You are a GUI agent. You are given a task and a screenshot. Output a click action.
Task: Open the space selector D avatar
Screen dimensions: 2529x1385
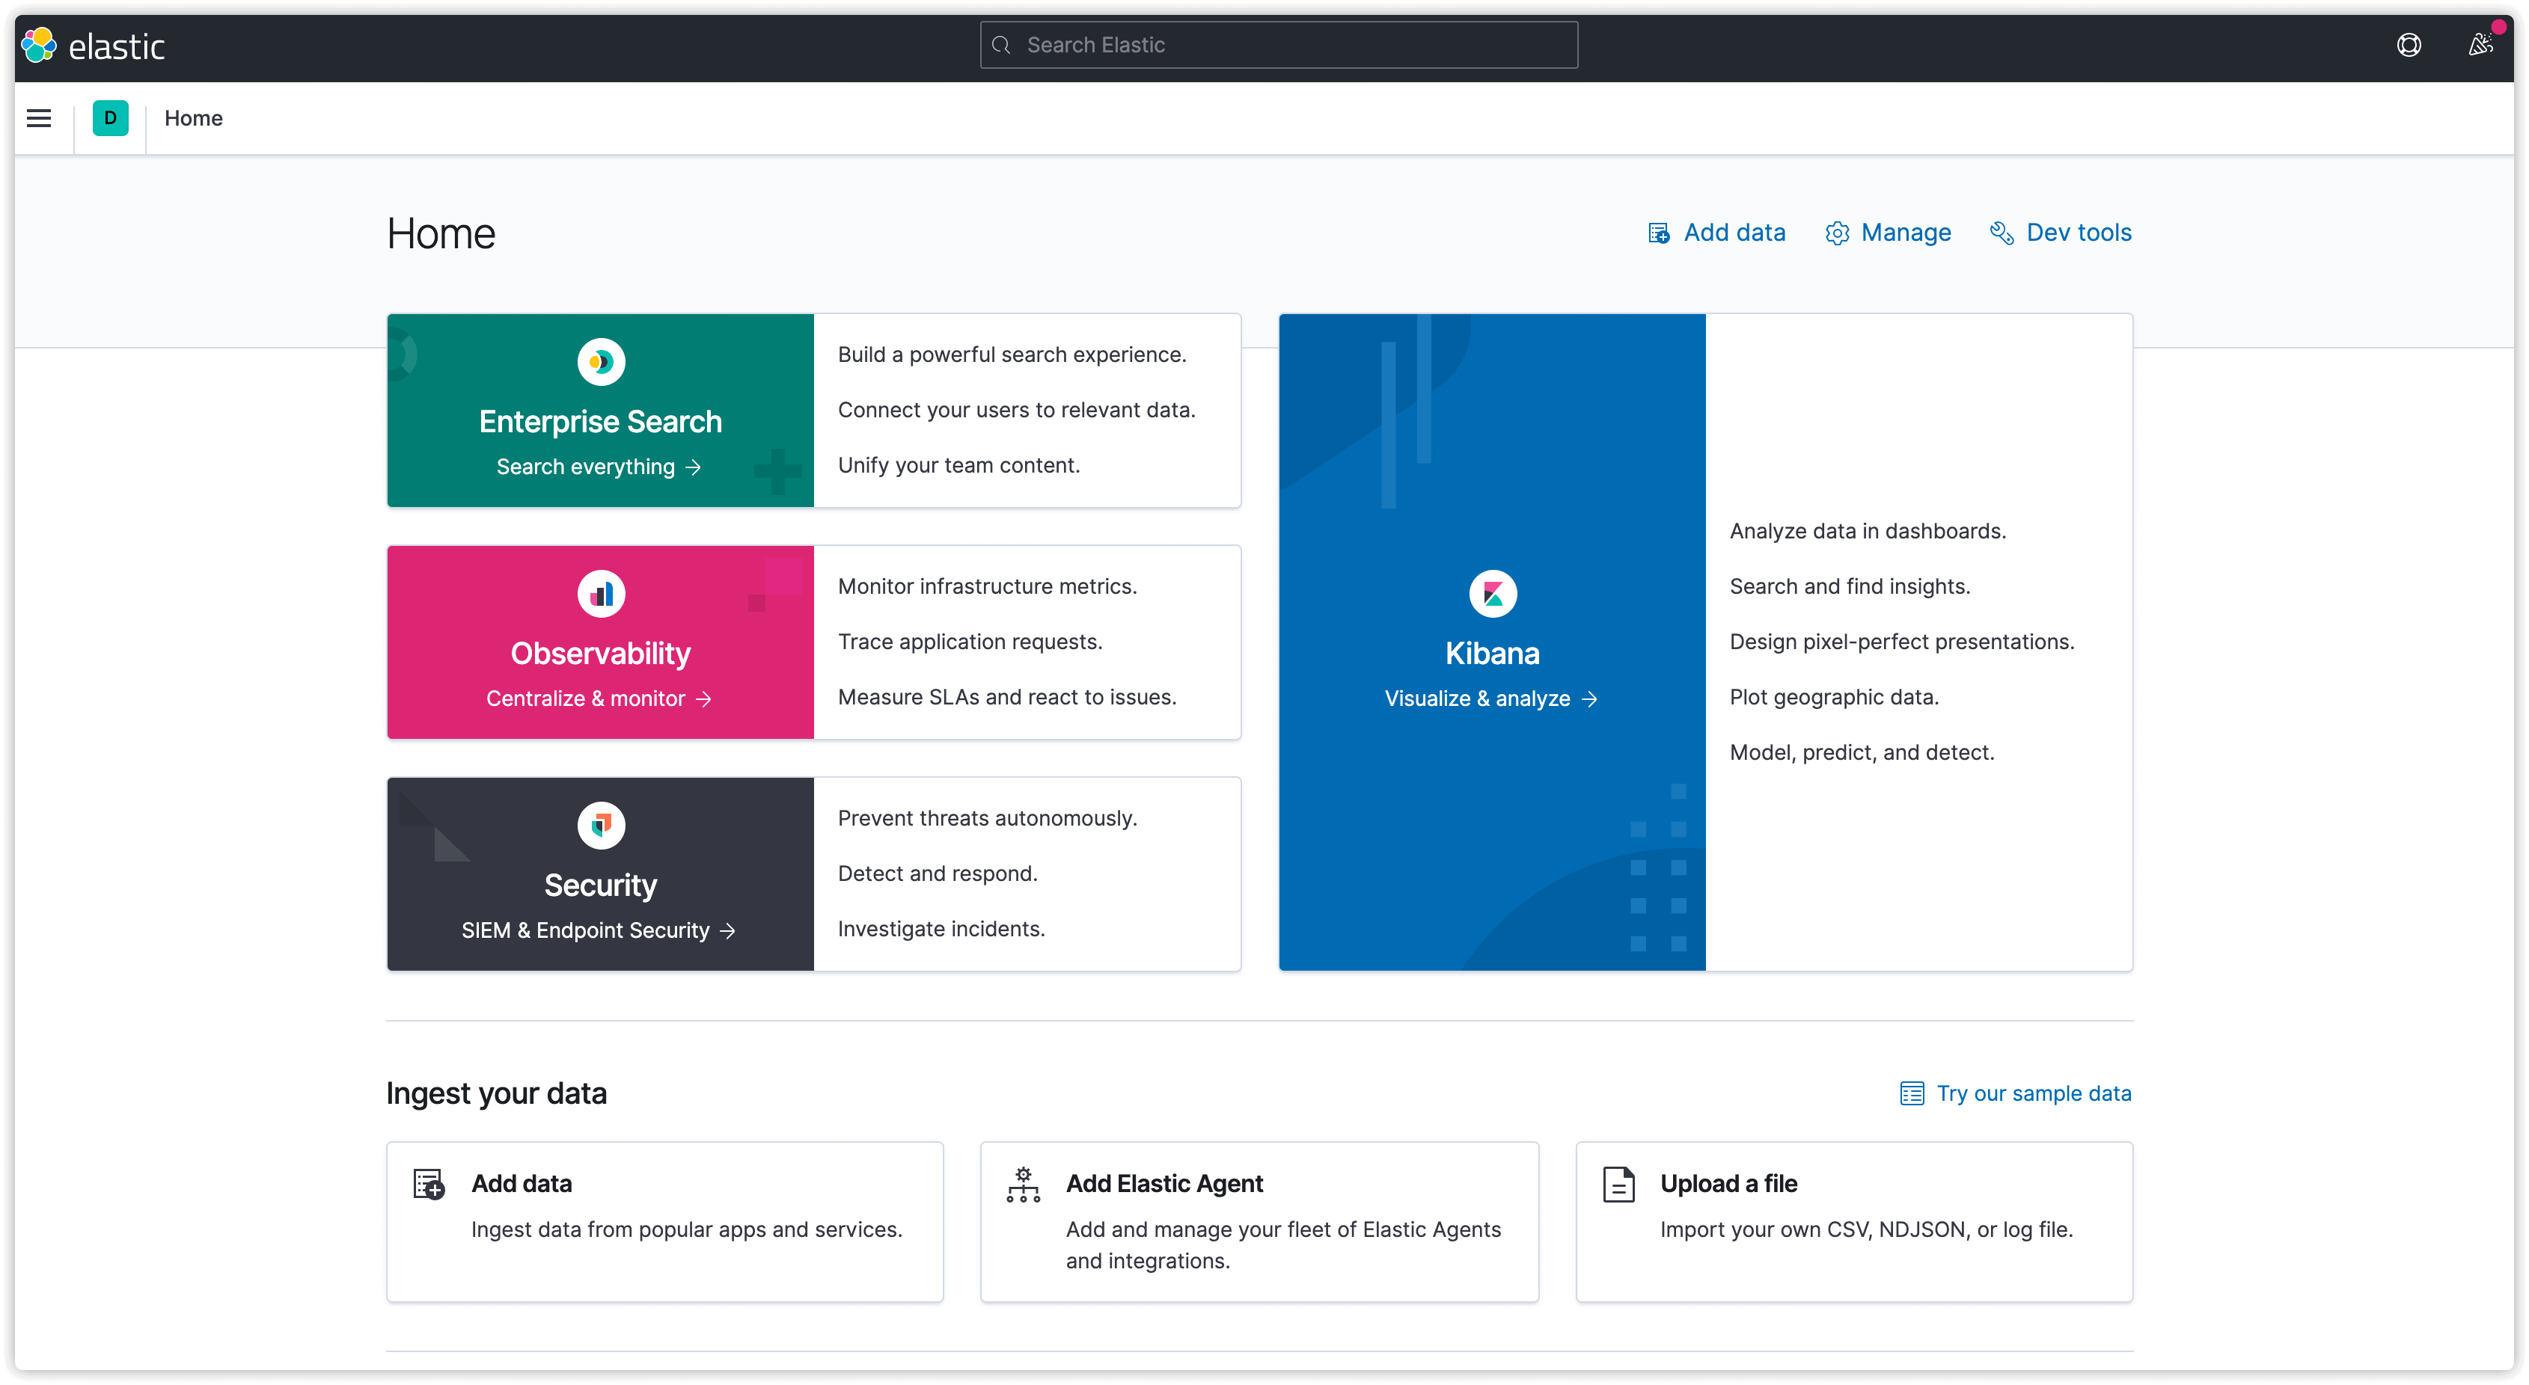coord(110,118)
